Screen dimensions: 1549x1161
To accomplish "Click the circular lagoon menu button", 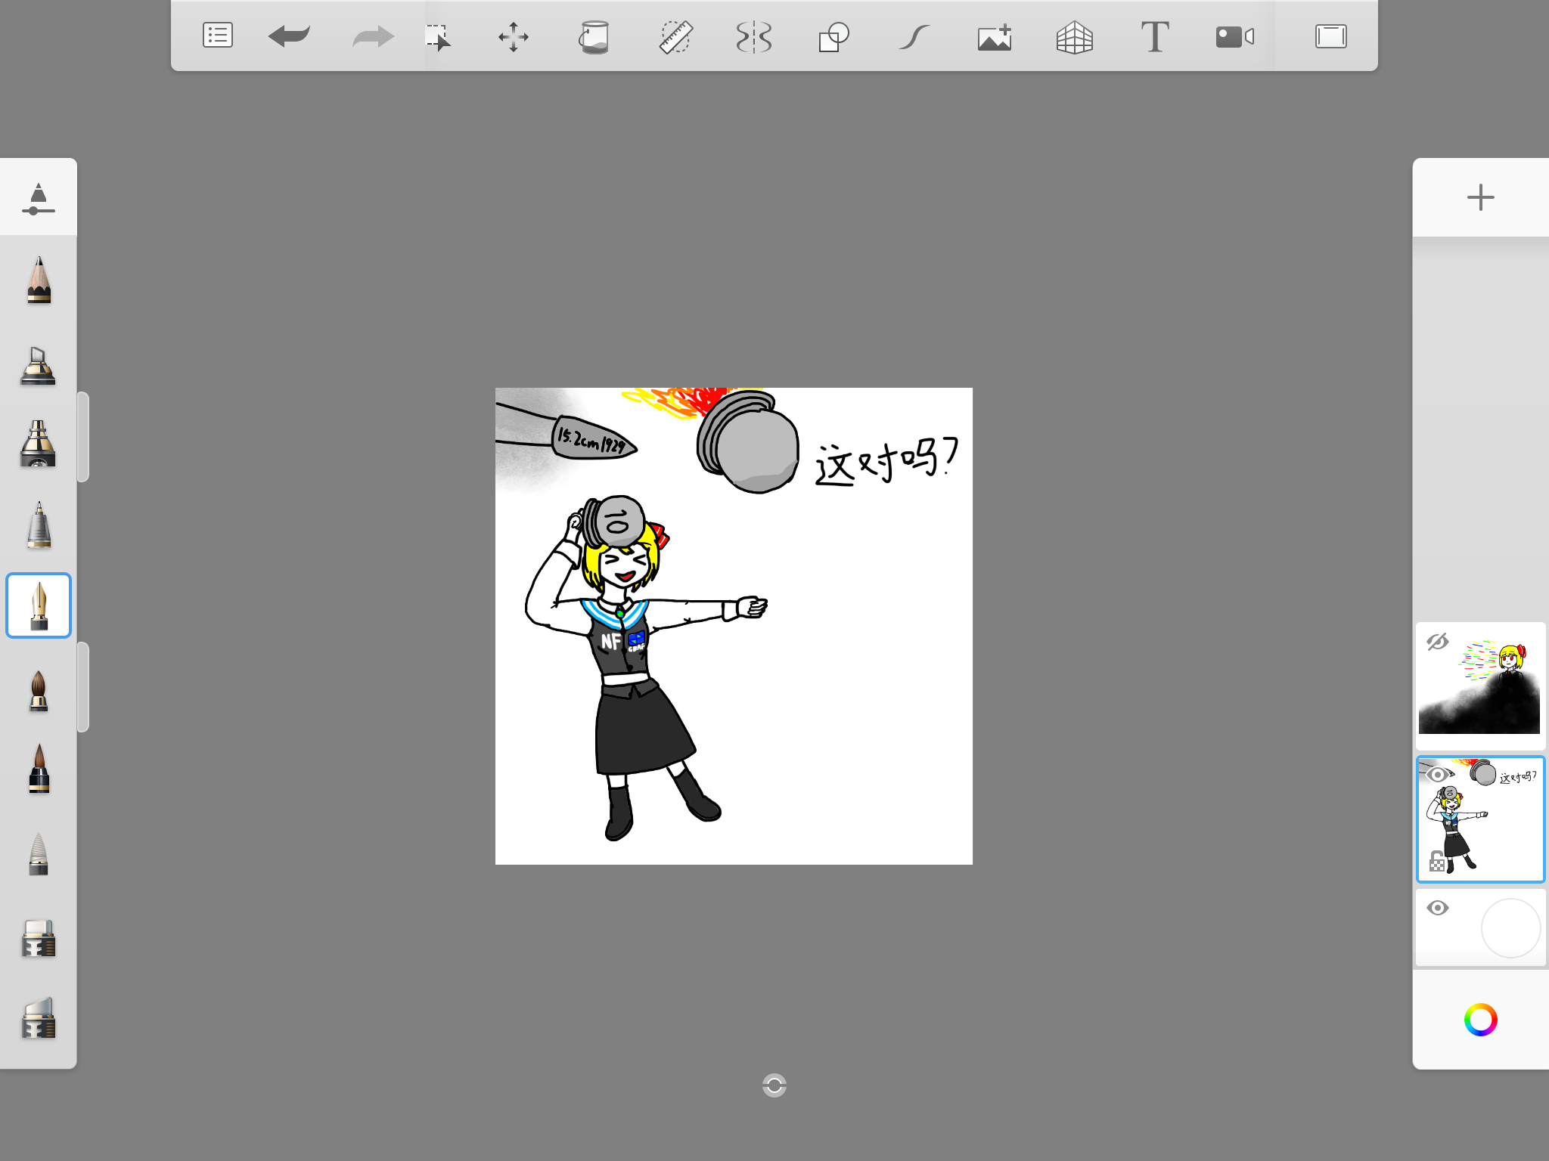I will pyautogui.click(x=774, y=1085).
